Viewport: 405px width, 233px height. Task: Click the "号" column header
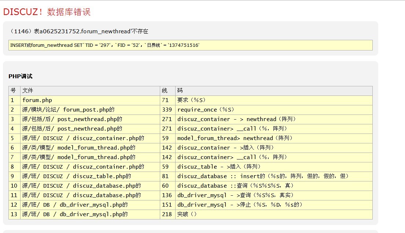tap(13, 90)
